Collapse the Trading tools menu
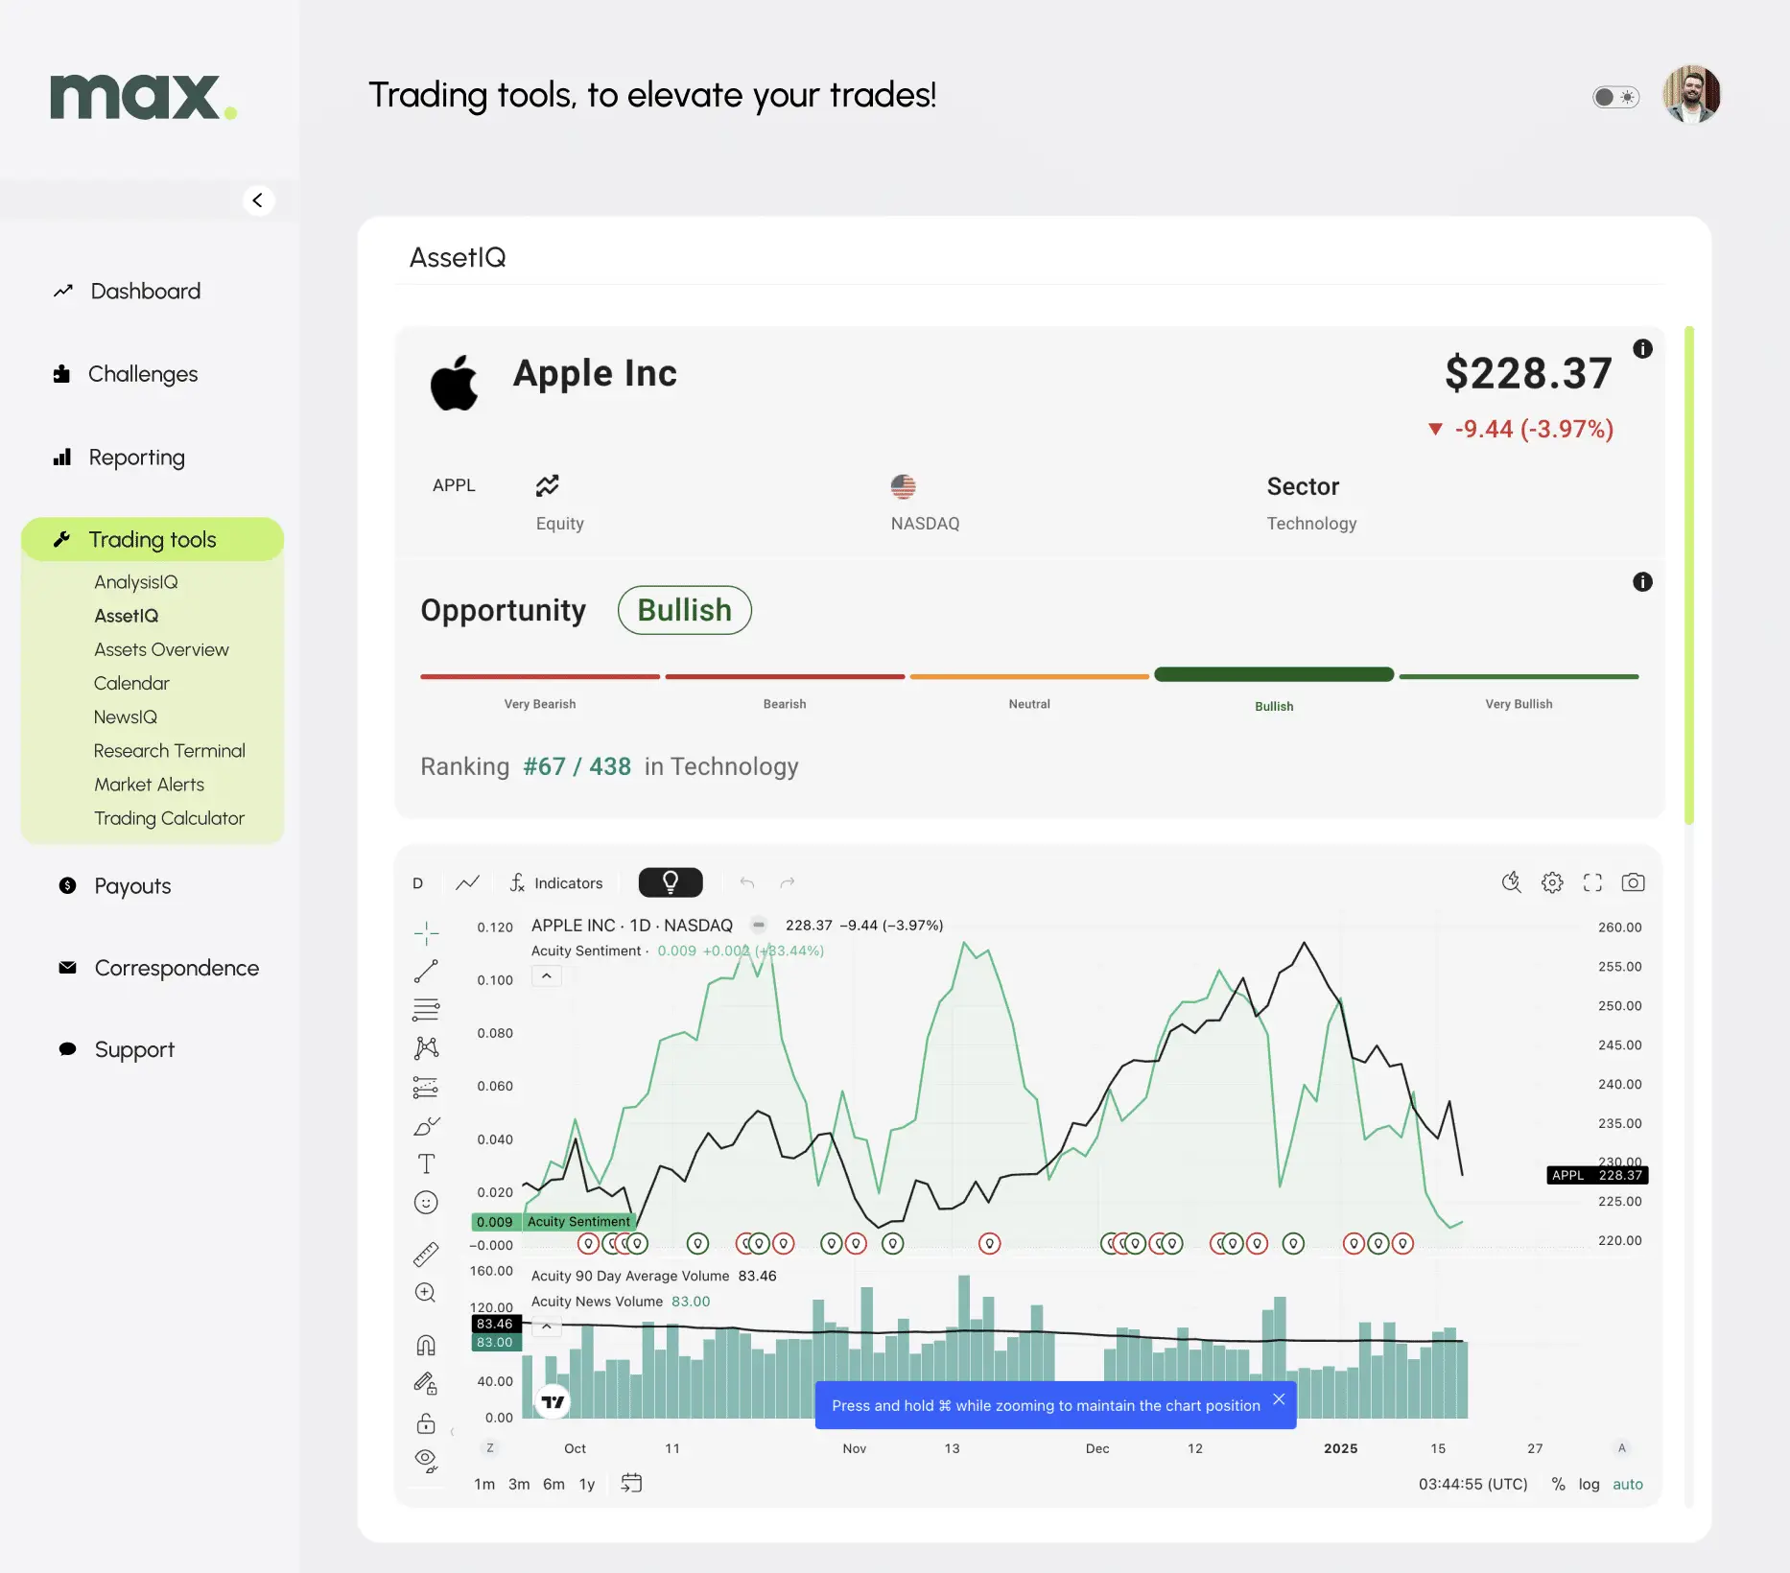This screenshot has width=1790, height=1573. click(153, 539)
